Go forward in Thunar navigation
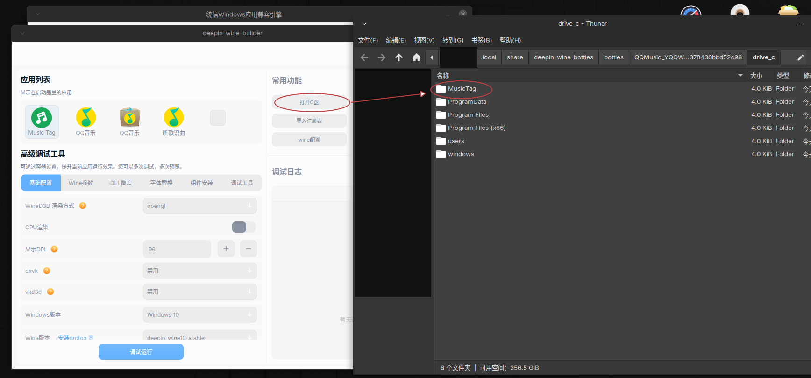Viewport: 811px width, 378px height. tap(382, 57)
